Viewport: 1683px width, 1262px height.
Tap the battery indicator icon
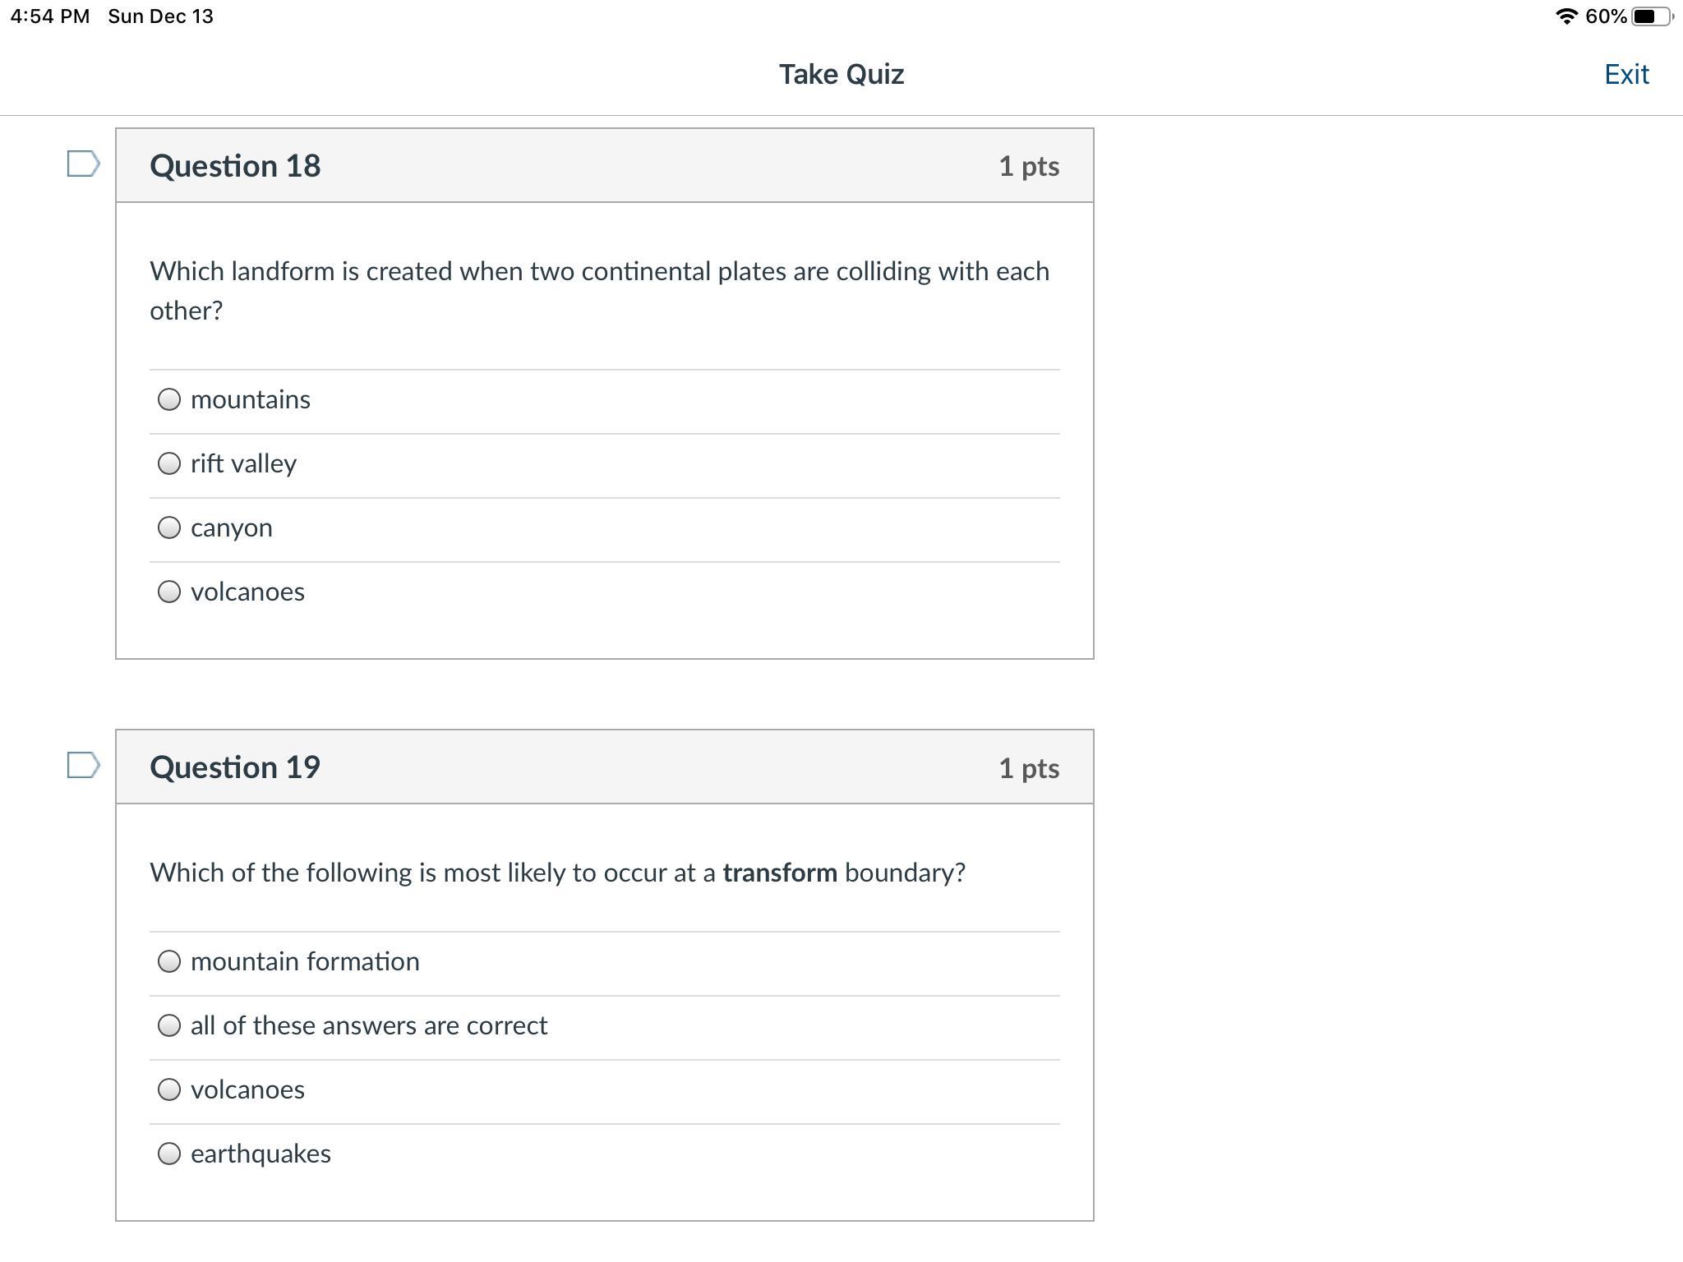(x=1653, y=16)
